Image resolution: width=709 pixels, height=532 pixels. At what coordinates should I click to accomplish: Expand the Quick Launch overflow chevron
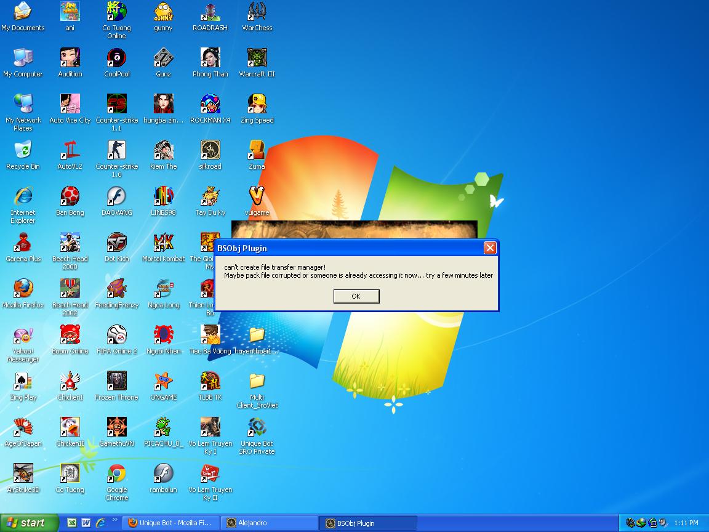pyautogui.click(x=114, y=520)
